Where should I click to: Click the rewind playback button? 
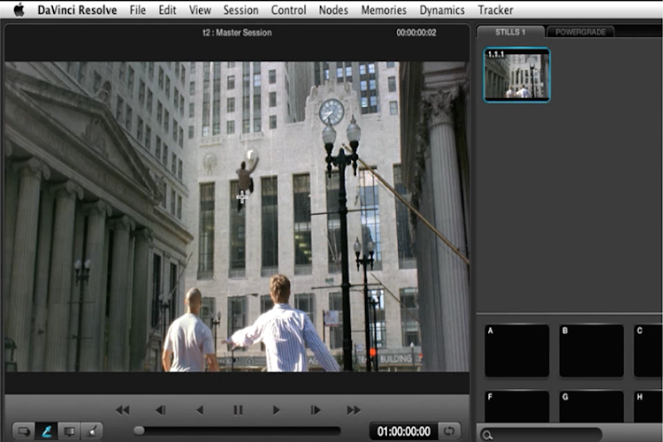[123, 409]
